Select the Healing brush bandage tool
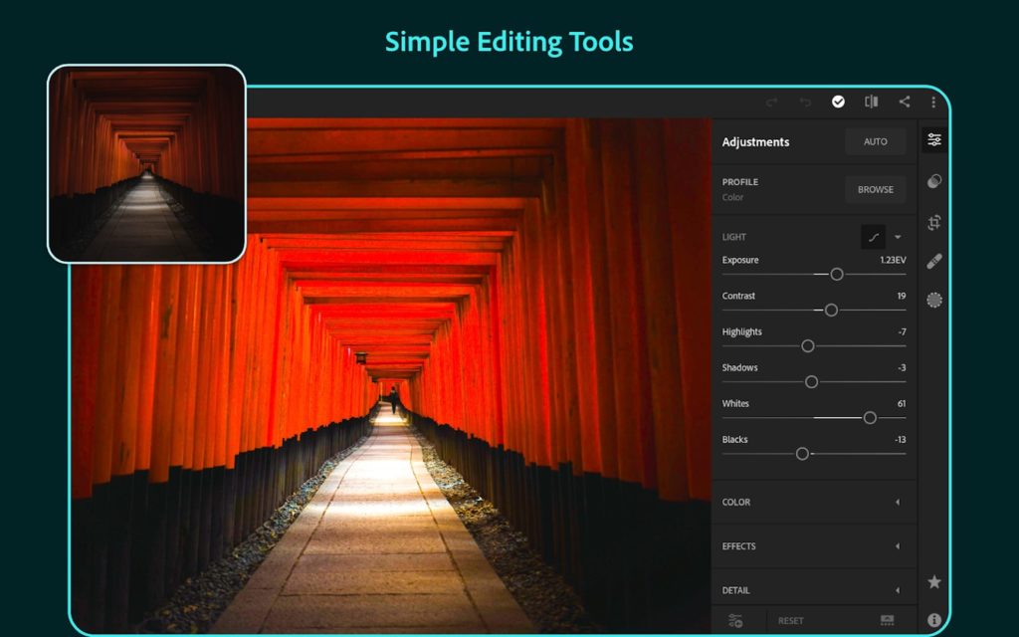 tap(933, 261)
